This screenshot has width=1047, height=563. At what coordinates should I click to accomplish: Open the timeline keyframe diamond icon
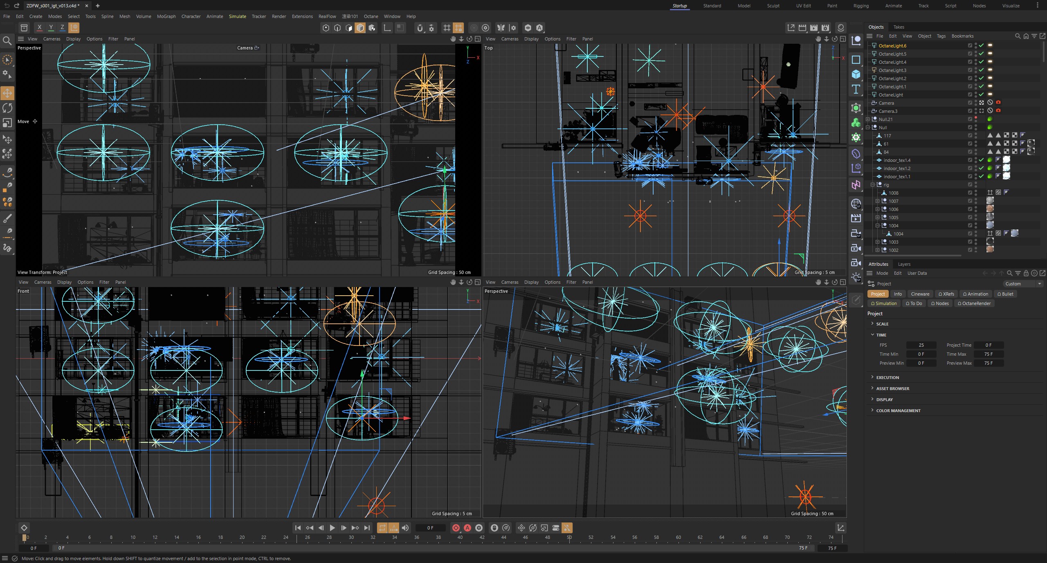(24, 528)
